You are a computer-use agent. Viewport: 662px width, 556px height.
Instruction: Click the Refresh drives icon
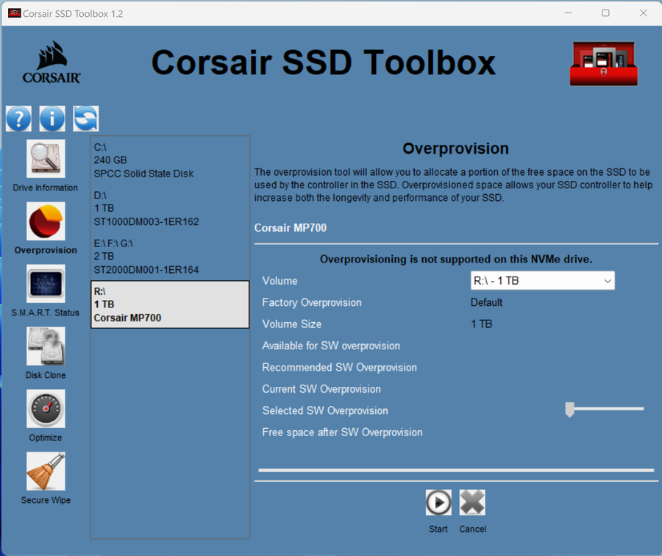click(86, 118)
